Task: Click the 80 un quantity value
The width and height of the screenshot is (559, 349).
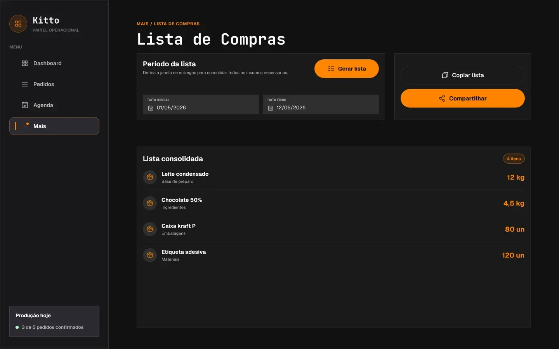Action: click(x=515, y=229)
